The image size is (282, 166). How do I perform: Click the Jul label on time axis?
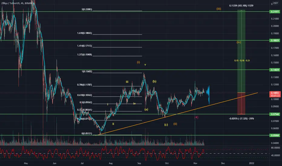click(x=82, y=163)
